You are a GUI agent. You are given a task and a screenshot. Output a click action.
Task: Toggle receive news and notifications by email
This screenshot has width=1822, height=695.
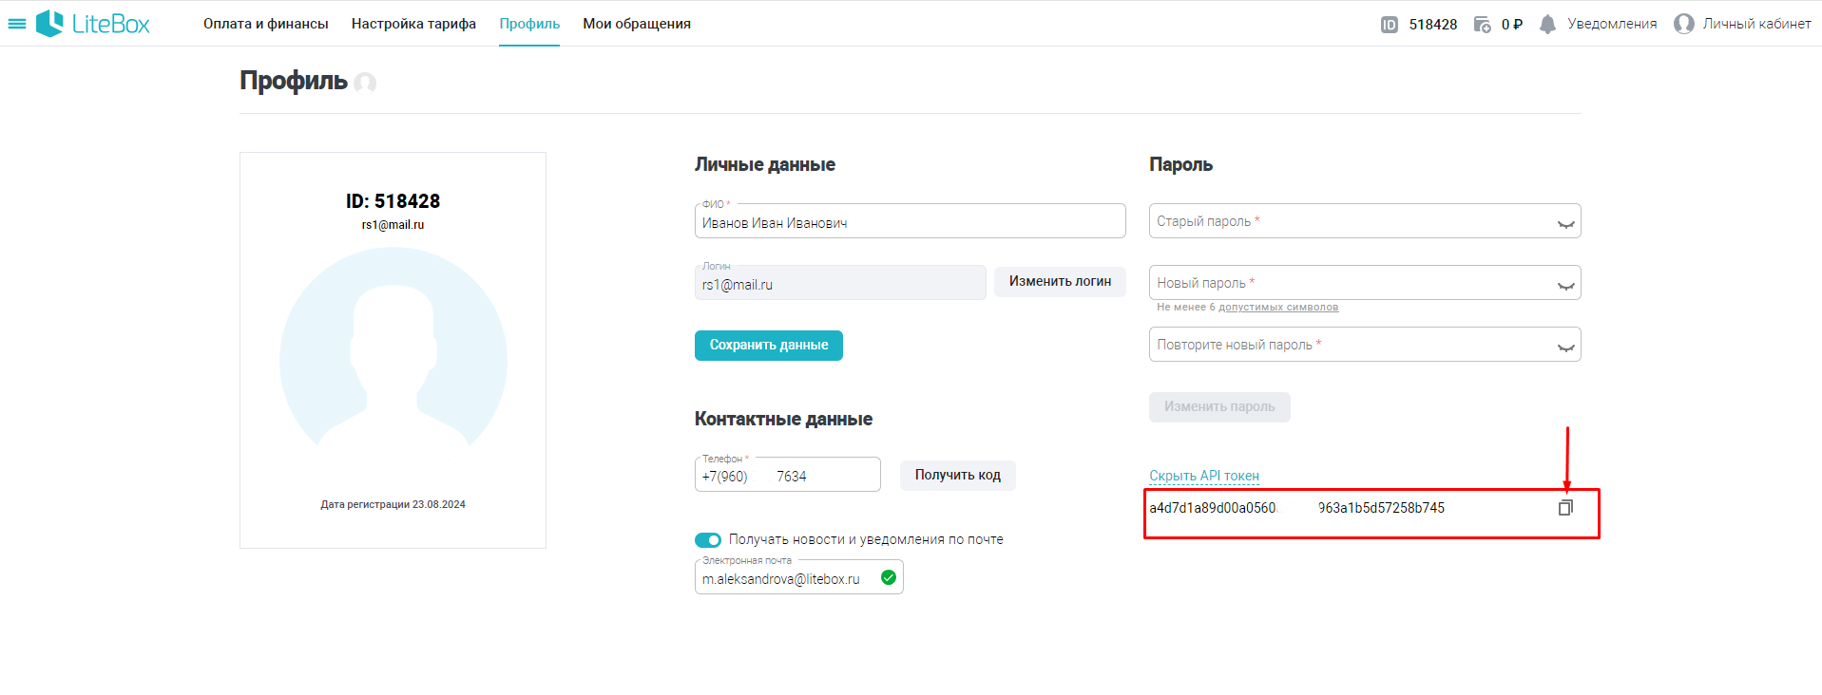(708, 540)
